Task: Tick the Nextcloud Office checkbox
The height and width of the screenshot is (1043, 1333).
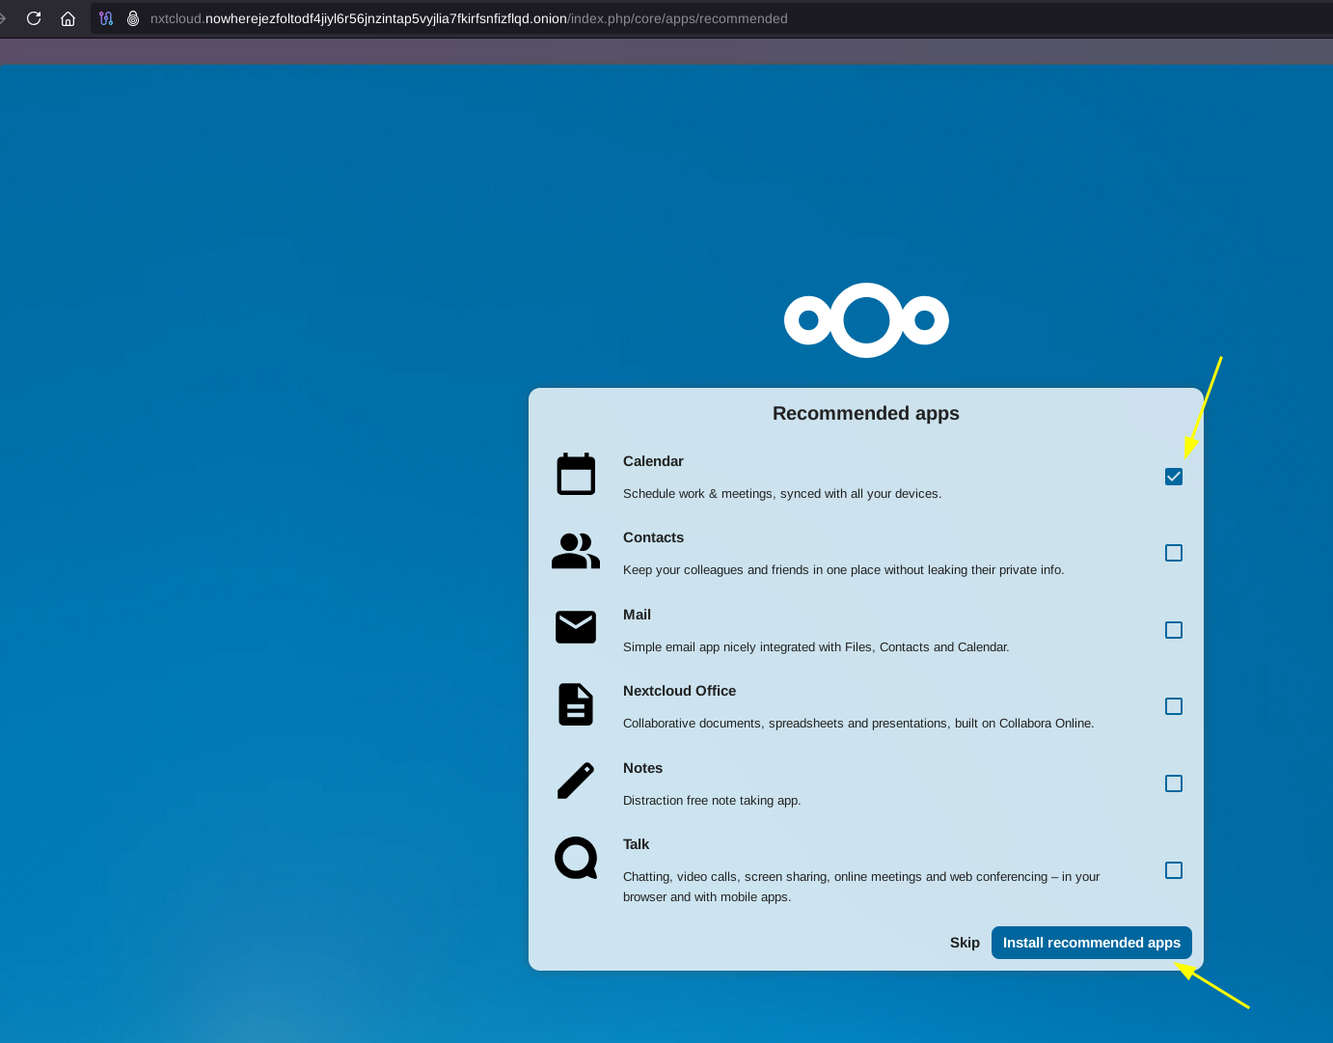Action: tap(1174, 706)
